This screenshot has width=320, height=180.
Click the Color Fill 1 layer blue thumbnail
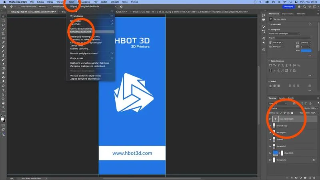pos(275,153)
